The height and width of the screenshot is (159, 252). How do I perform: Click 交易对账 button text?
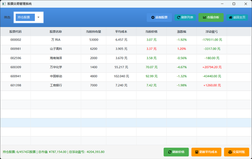coord(239,152)
